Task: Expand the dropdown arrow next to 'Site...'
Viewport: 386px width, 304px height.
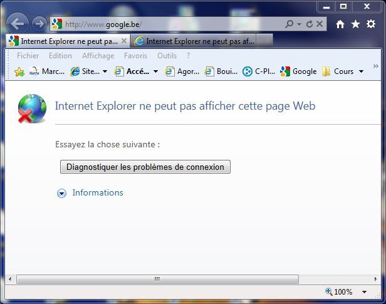Action: click(105, 71)
